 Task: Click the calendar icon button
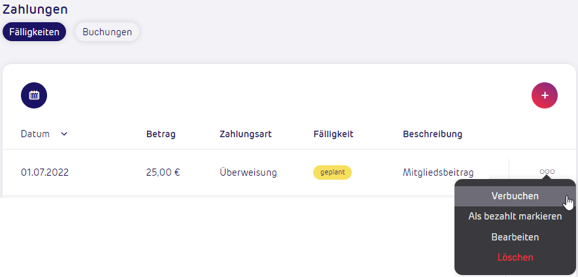coord(34,95)
